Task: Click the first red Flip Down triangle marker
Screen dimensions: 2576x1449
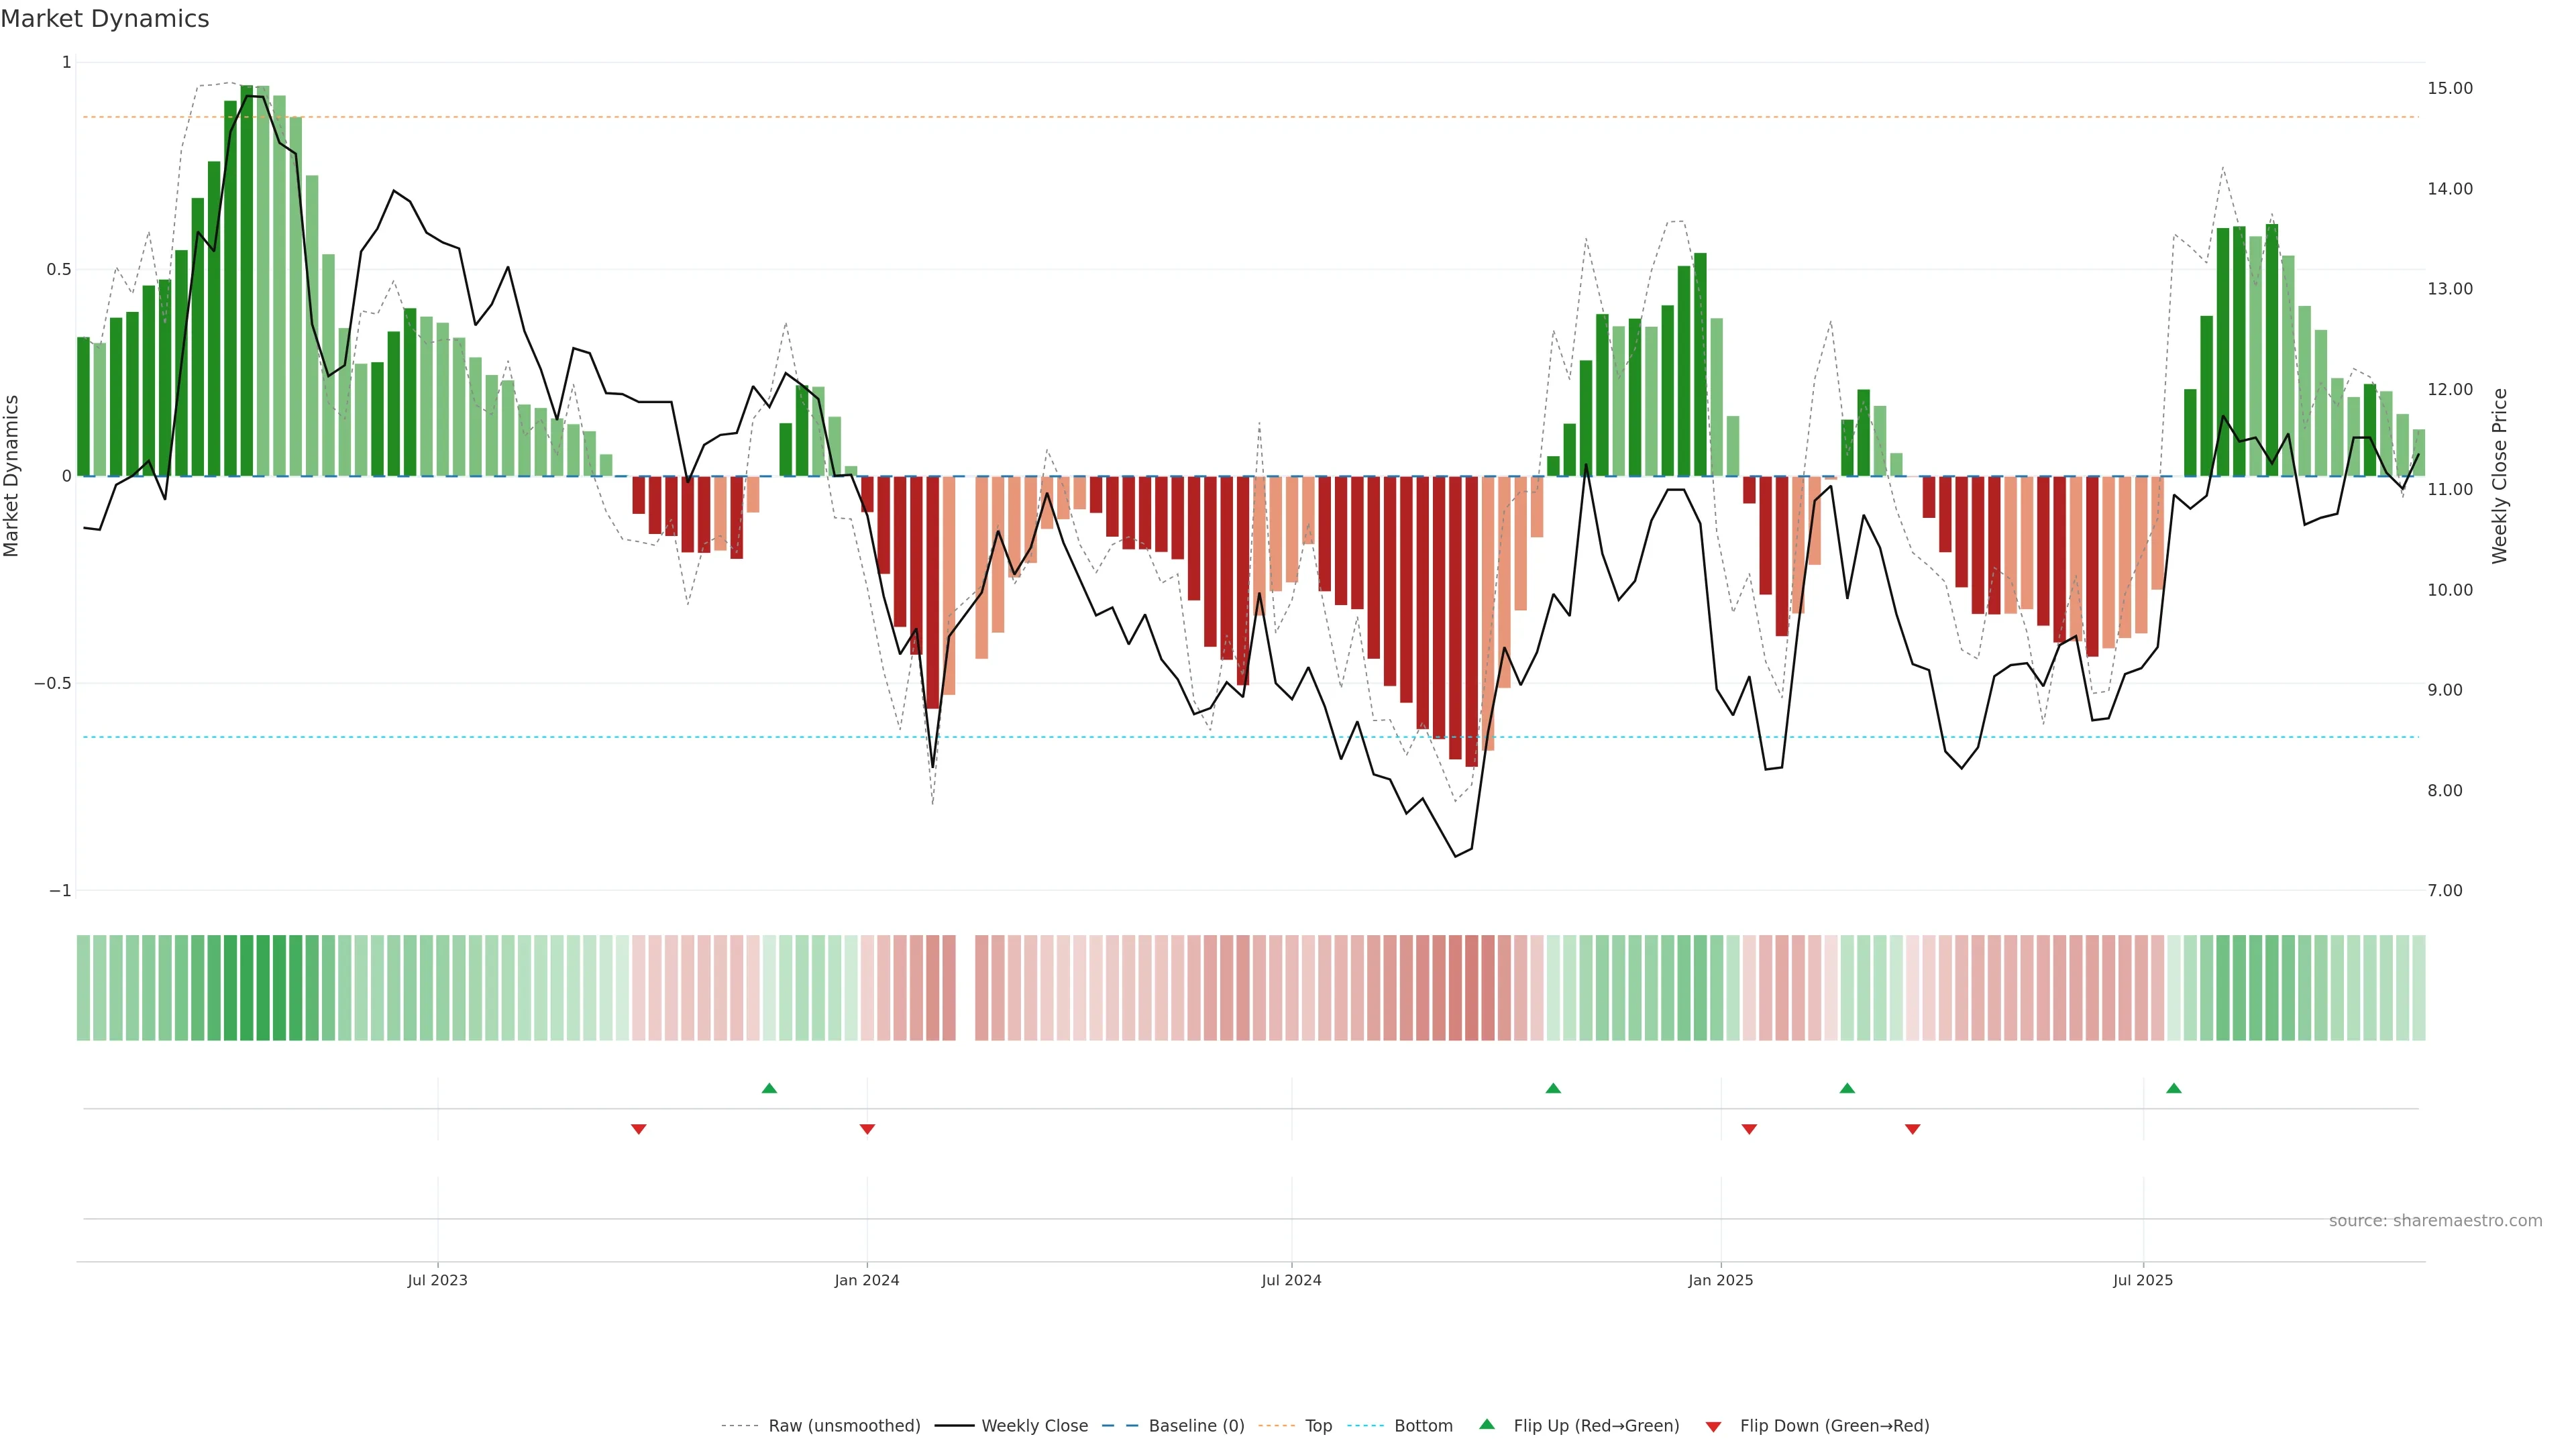Action: pos(639,1129)
